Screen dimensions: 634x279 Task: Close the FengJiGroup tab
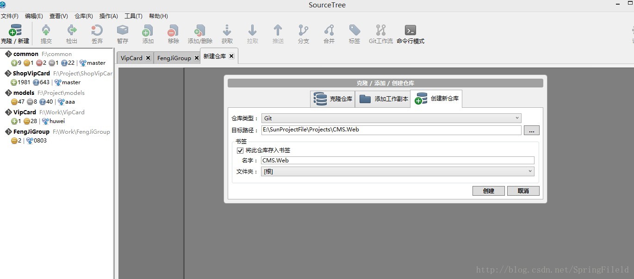[196, 58]
